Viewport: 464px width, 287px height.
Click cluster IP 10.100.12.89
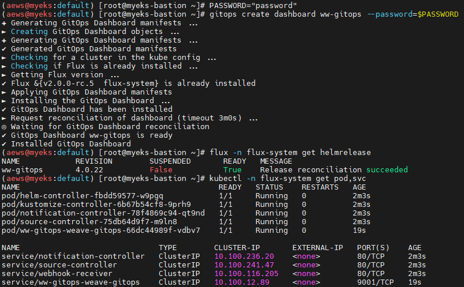[x=242, y=282]
